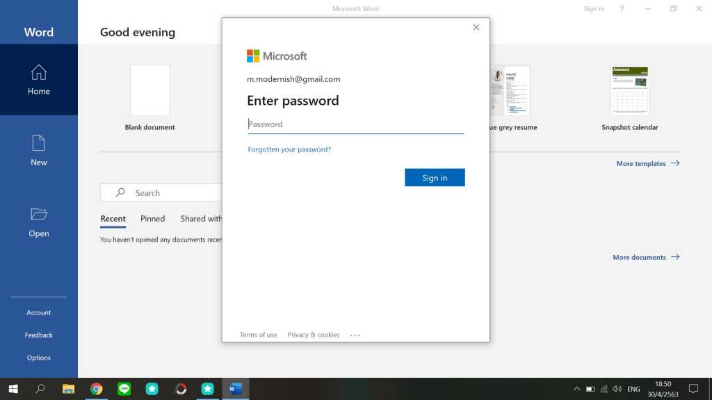Switch to the Recent tab
This screenshot has width=712, height=400.
pos(113,219)
